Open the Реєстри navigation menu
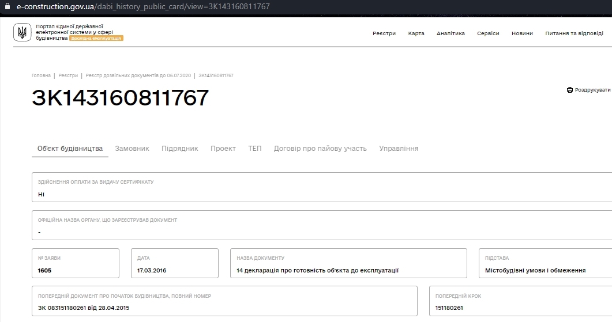This screenshot has height=322, width=612. 384,33
